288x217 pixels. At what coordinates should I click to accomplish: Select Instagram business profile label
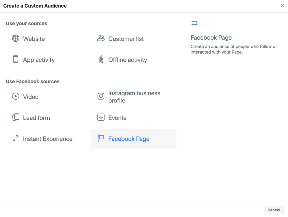(x=134, y=97)
